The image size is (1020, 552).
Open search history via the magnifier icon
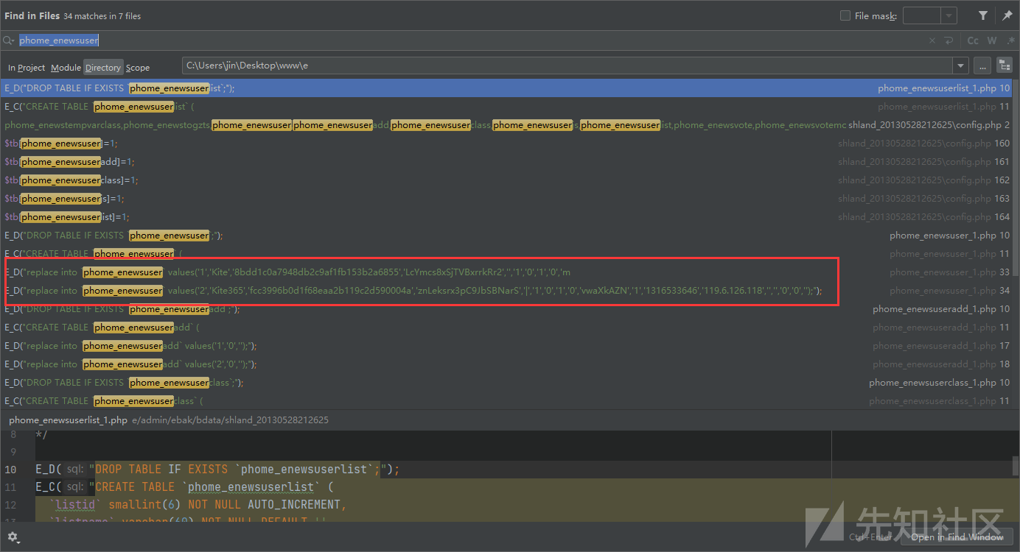pyautogui.click(x=8, y=40)
